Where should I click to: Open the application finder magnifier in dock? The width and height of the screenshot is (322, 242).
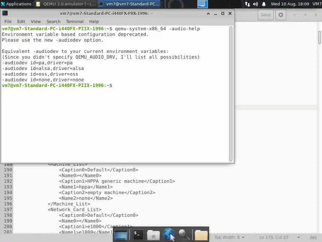pos(184,234)
